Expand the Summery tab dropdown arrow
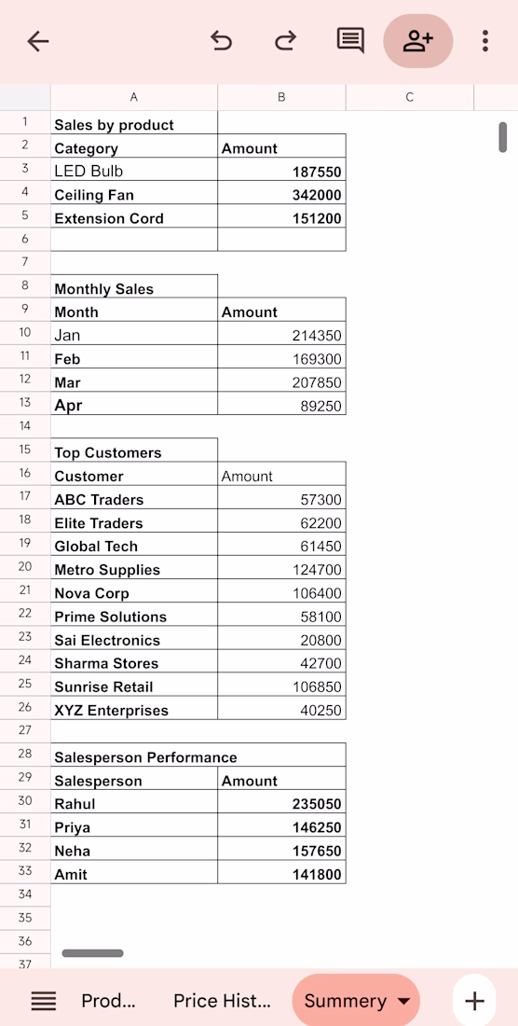The width and height of the screenshot is (518, 1026). click(403, 1001)
